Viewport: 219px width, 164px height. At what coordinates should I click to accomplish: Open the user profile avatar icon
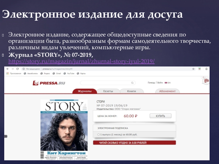[206, 69]
